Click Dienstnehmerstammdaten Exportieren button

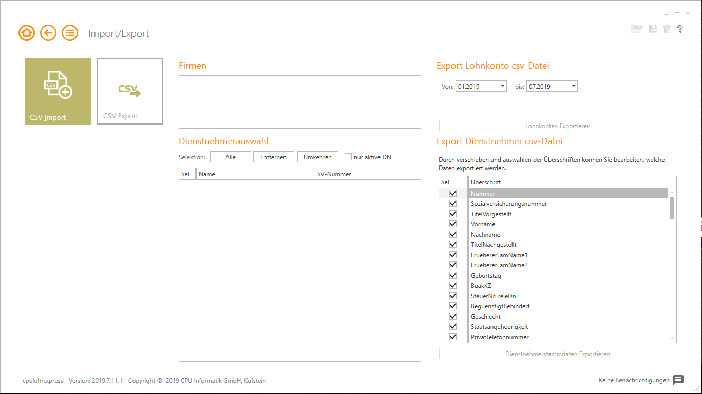pyautogui.click(x=558, y=354)
